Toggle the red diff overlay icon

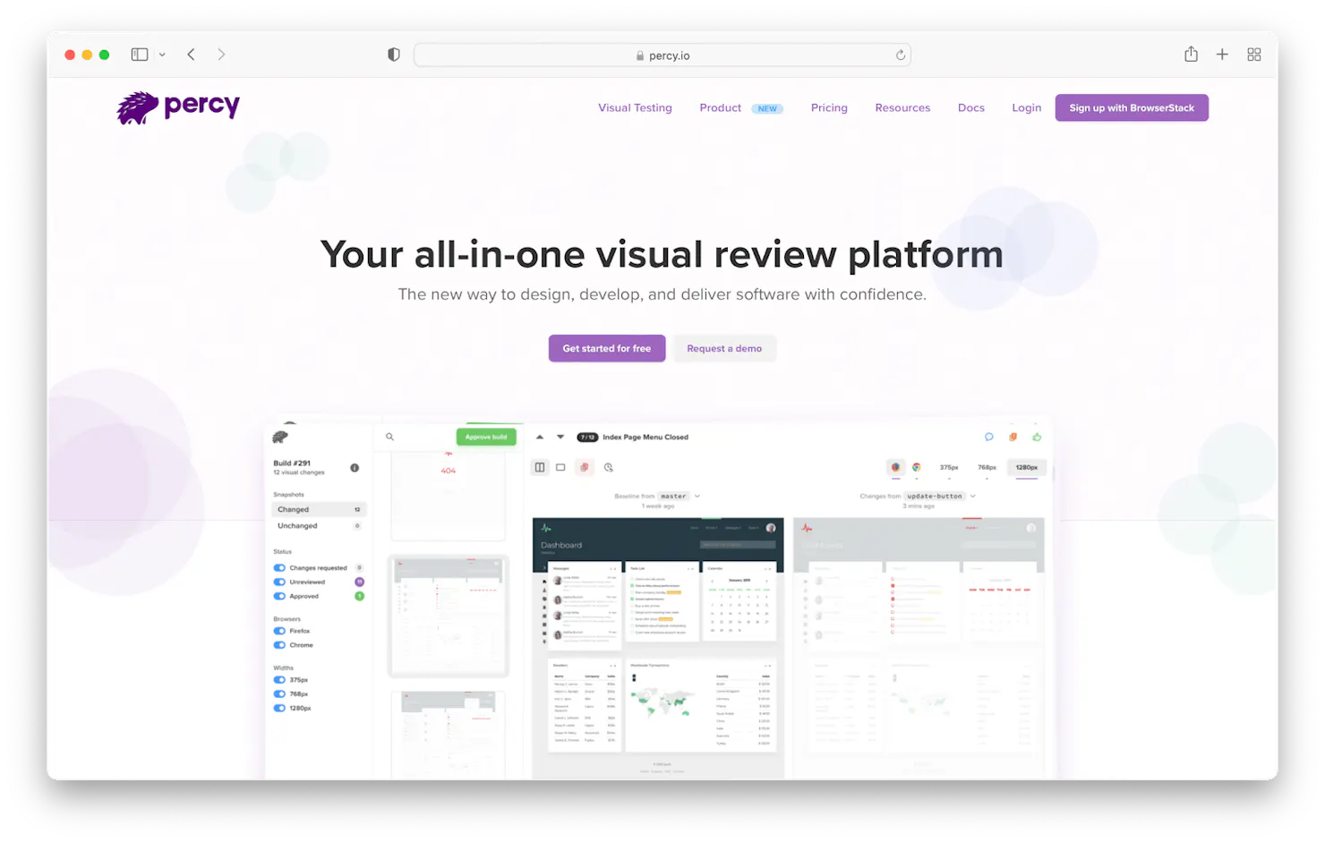tap(584, 467)
